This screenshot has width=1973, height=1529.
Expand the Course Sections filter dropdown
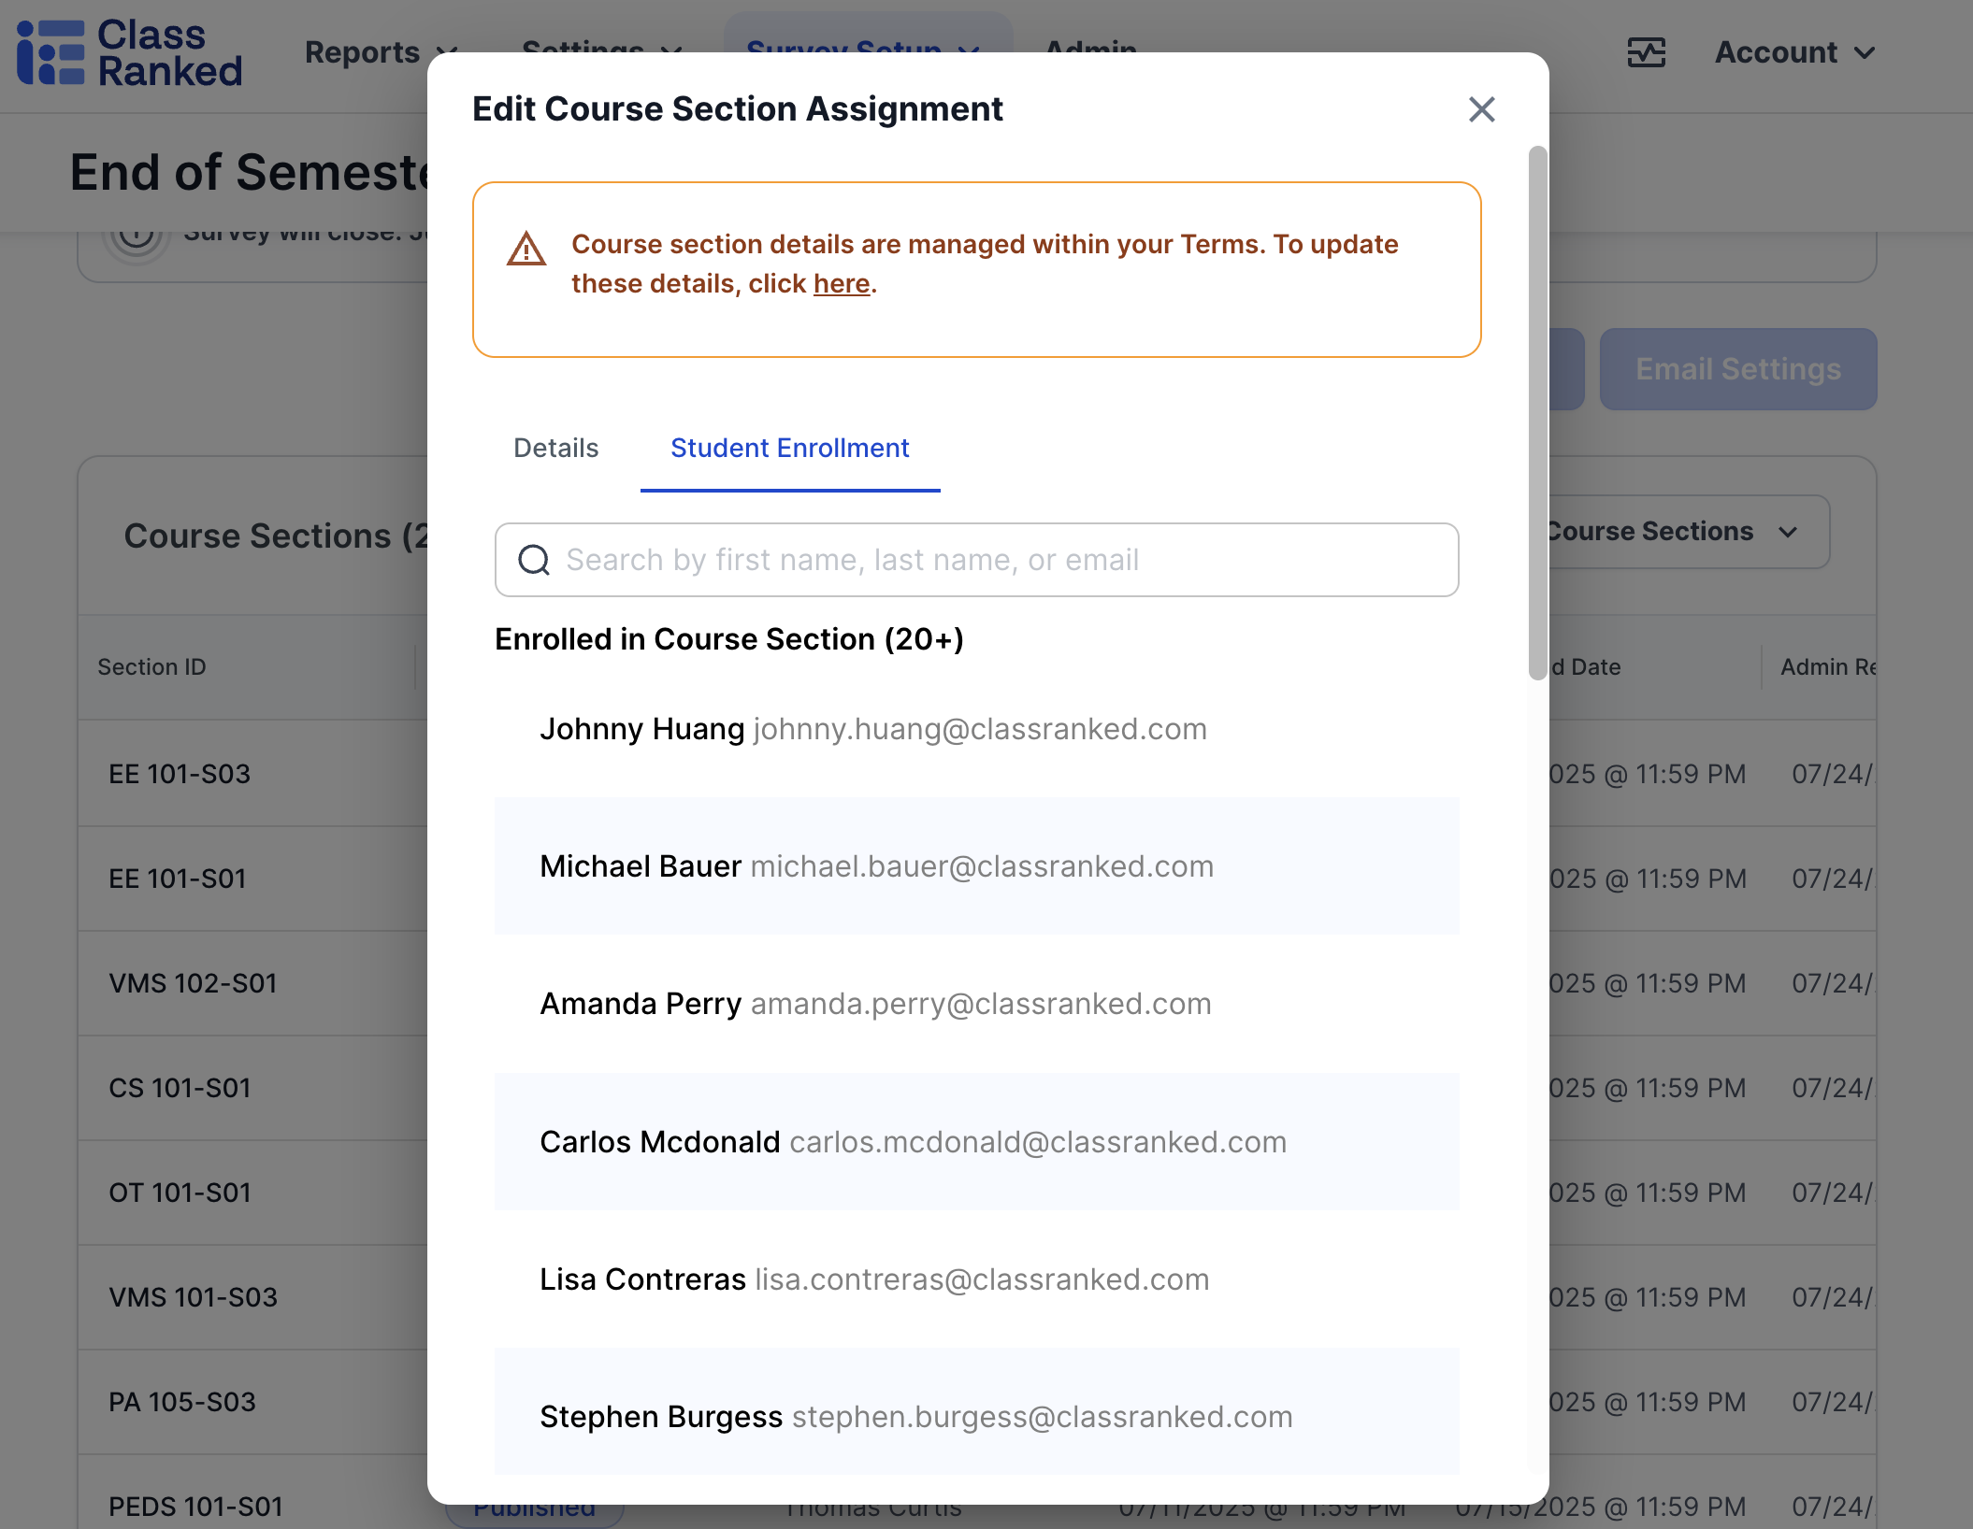pyautogui.click(x=1683, y=532)
